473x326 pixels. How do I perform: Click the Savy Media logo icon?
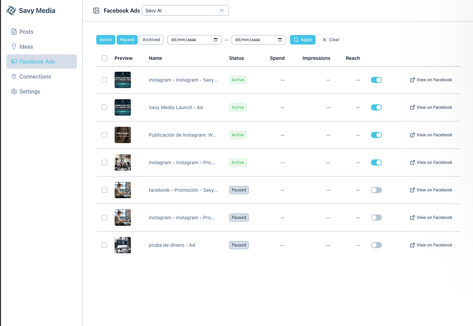pos(11,11)
